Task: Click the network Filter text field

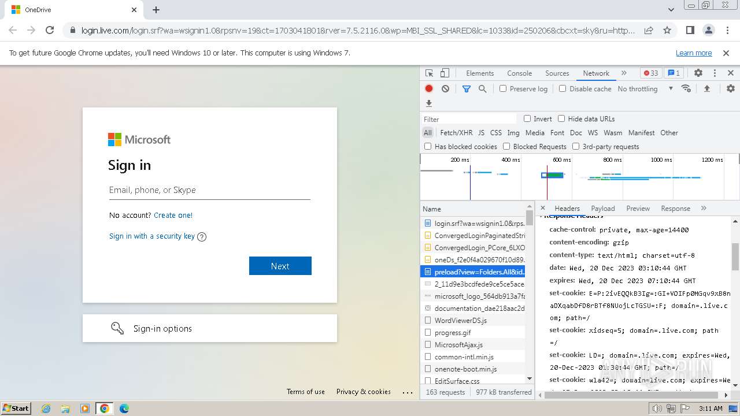Action: 469,119
